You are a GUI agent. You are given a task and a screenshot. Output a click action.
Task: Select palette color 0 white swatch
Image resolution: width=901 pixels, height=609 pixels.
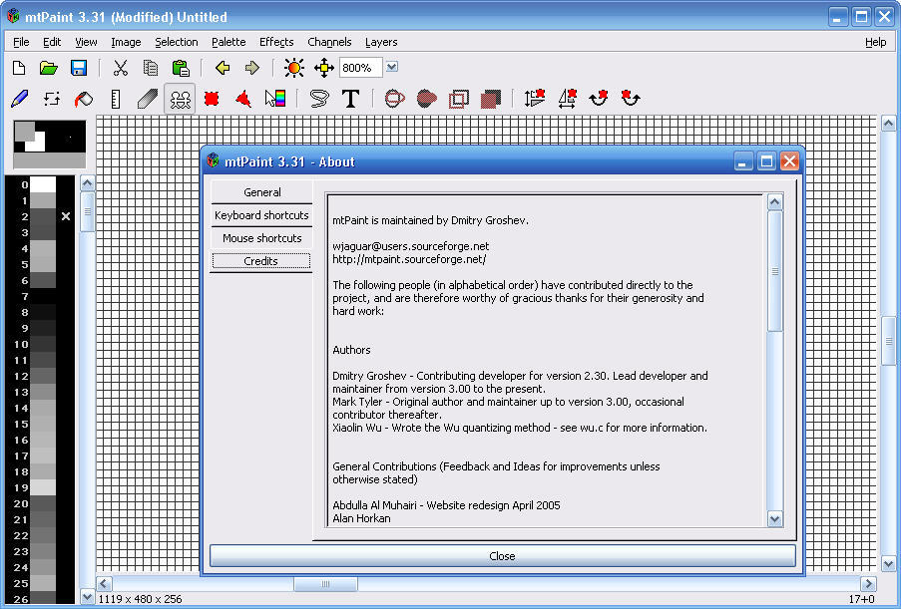tap(43, 184)
